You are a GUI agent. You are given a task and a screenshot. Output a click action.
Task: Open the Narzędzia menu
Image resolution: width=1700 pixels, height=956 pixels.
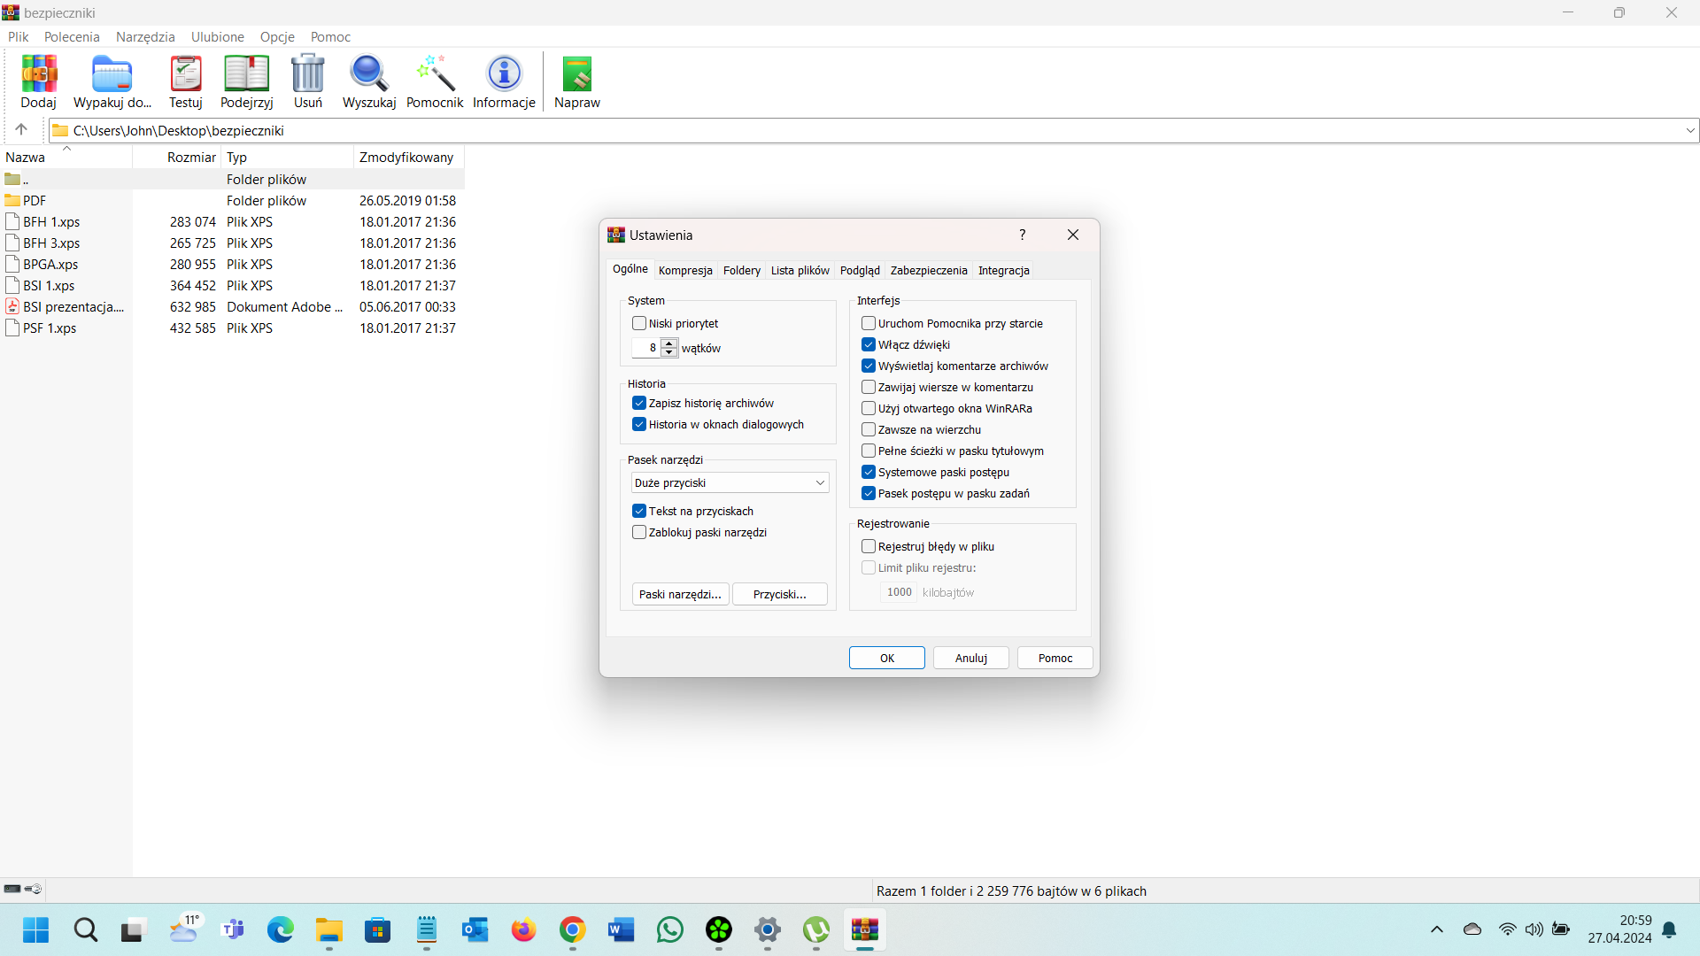pos(145,37)
